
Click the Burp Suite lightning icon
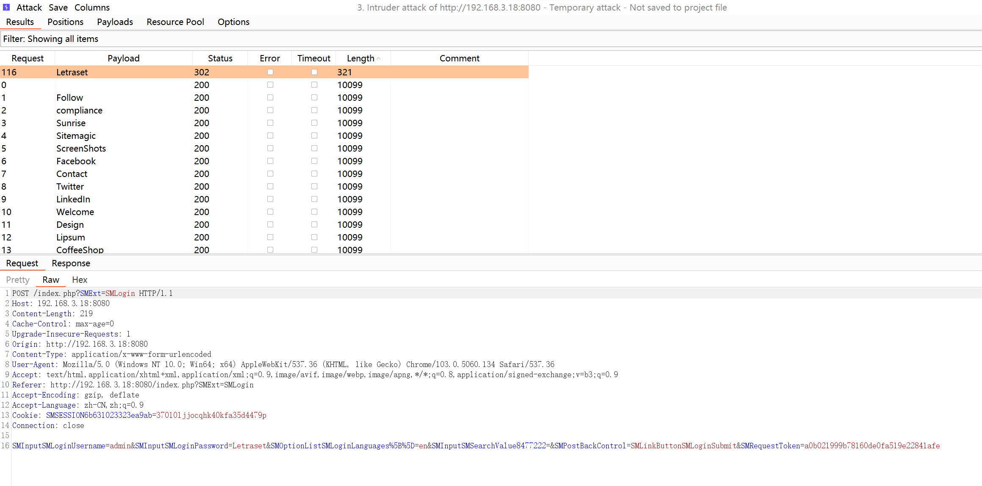[6, 7]
